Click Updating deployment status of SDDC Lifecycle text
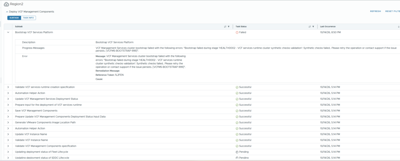The height and width of the screenshot is (161, 400). click(42, 158)
